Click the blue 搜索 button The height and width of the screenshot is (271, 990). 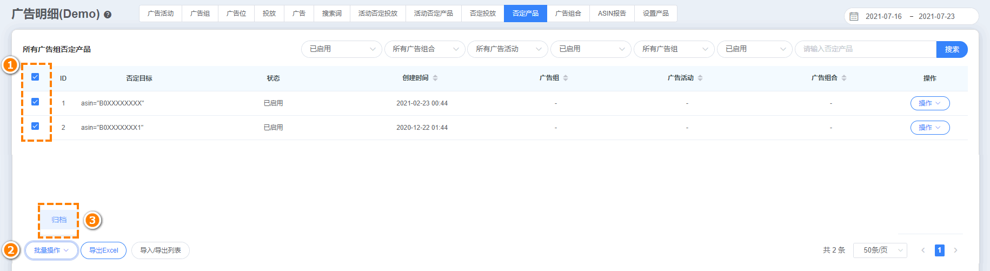click(952, 49)
